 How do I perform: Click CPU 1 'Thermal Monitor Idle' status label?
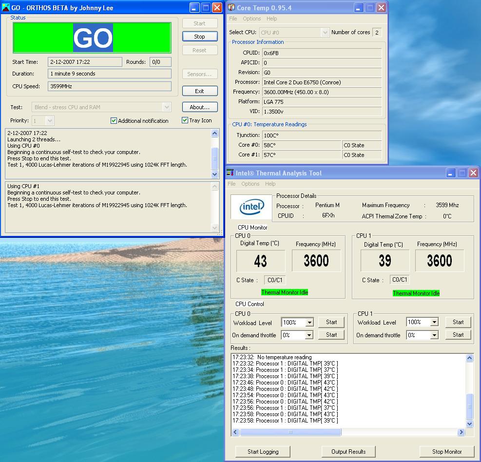pos(416,293)
